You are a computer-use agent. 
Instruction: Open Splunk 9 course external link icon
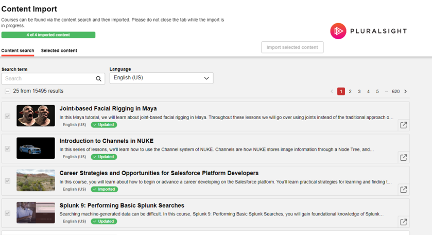(403, 222)
